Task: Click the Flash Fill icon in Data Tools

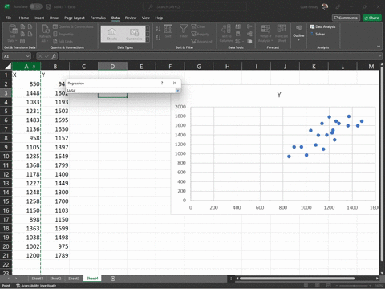Action: pyautogui.click(x=237, y=26)
